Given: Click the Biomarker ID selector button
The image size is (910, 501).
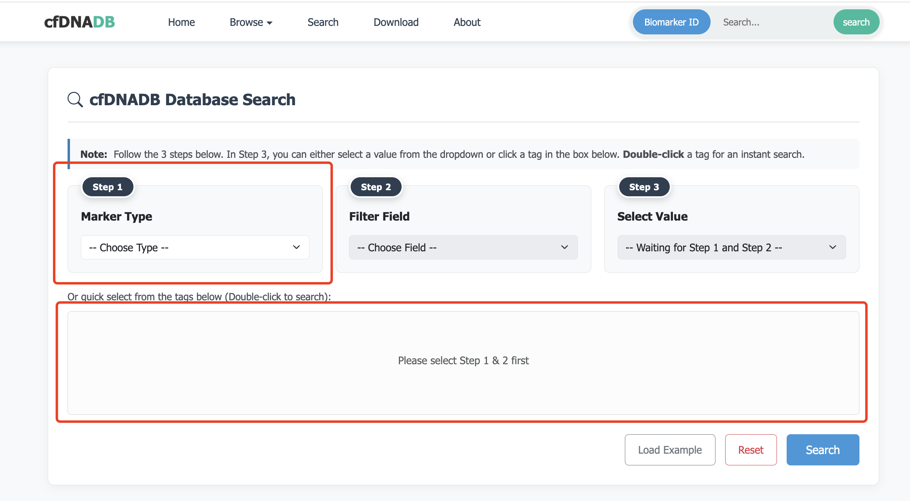Looking at the screenshot, I should (671, 22).
